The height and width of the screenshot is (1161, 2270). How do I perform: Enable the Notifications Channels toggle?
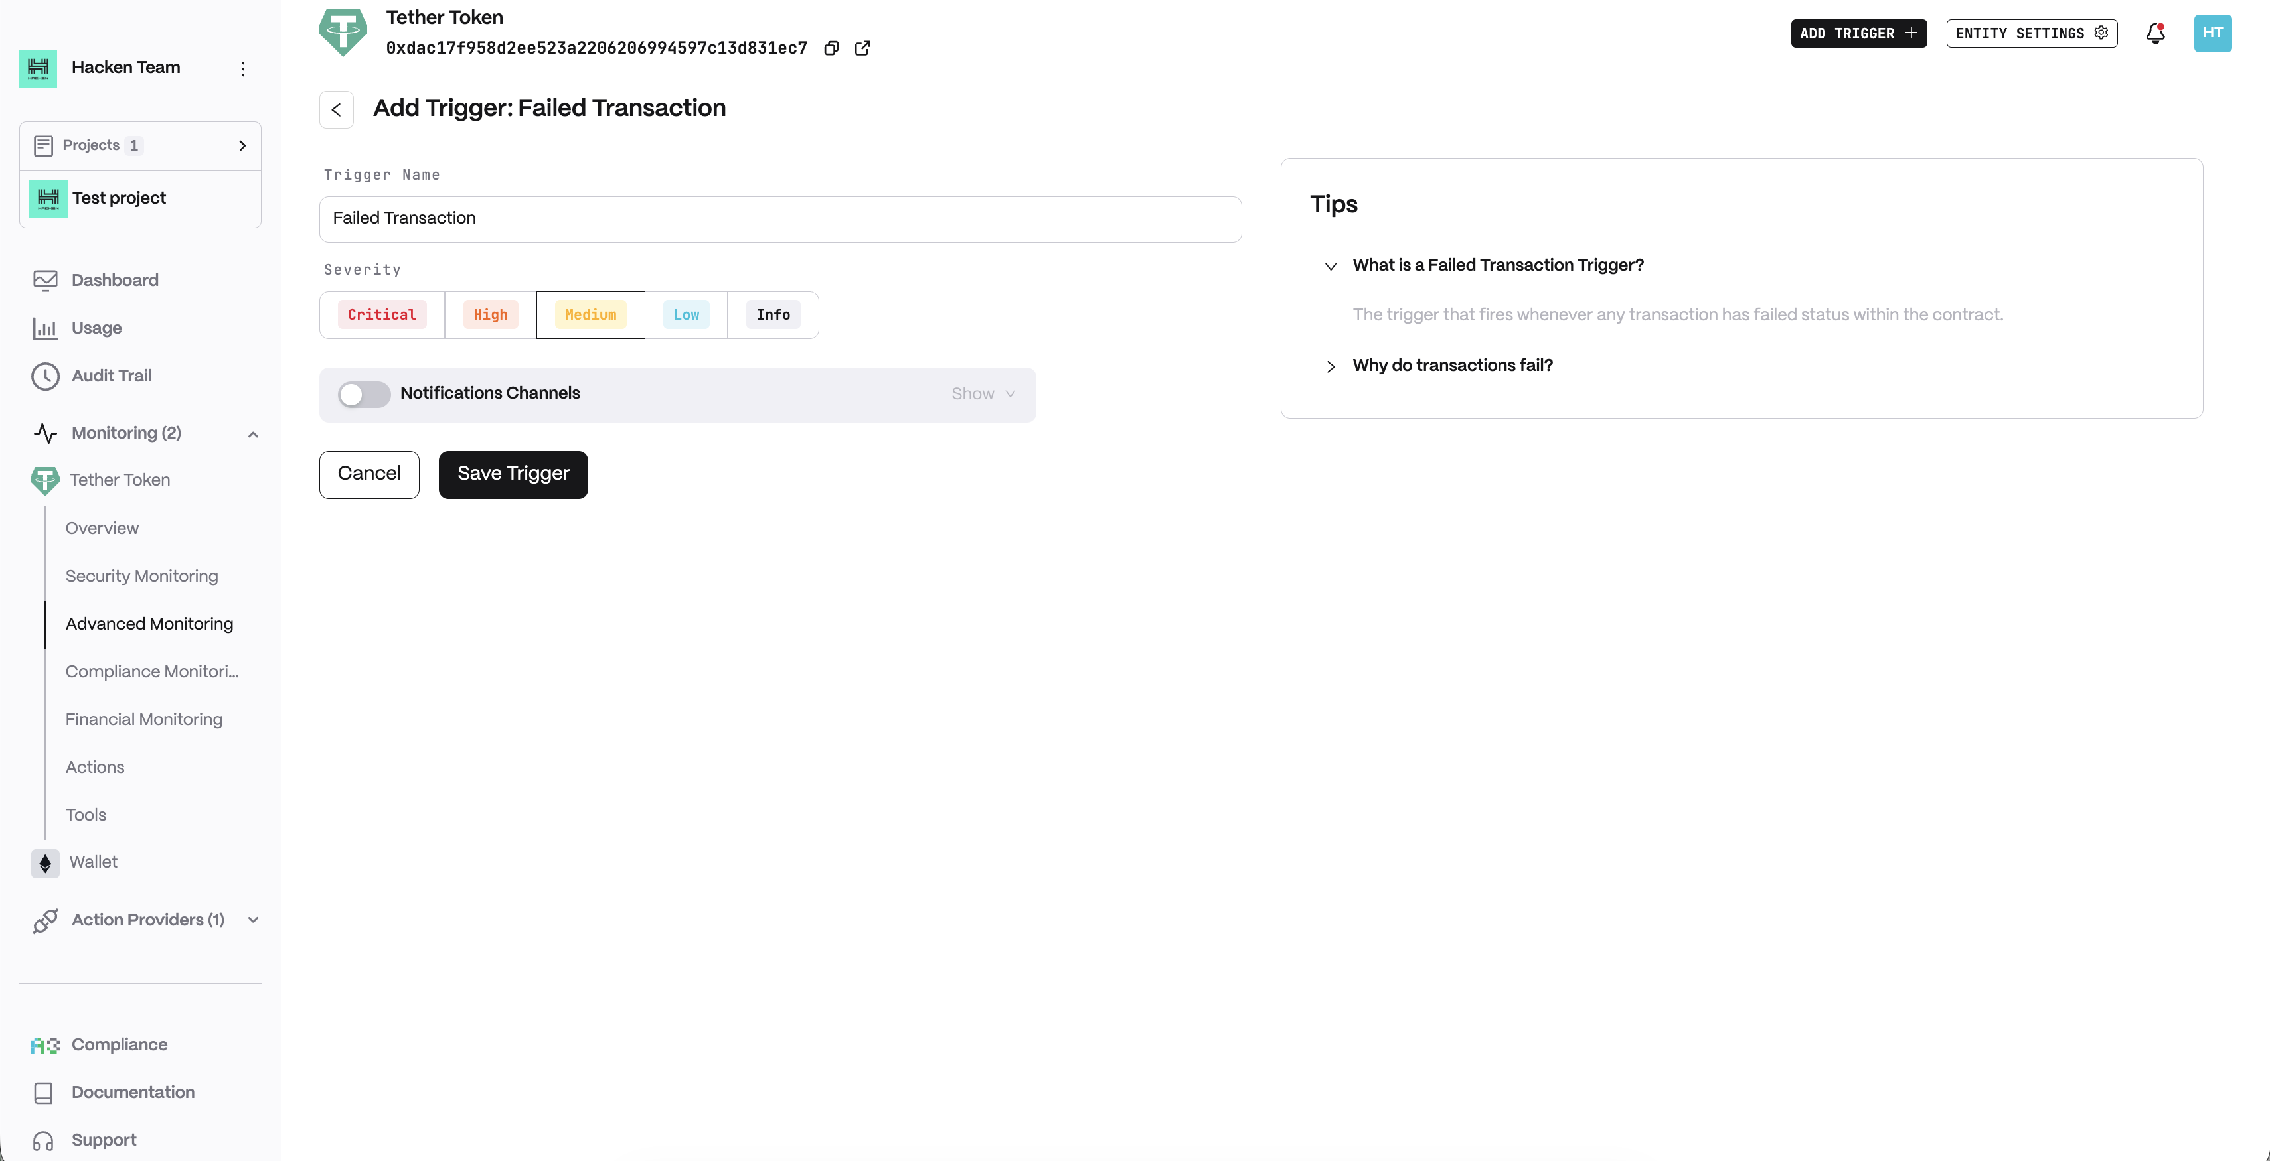(x=364, y=394)
